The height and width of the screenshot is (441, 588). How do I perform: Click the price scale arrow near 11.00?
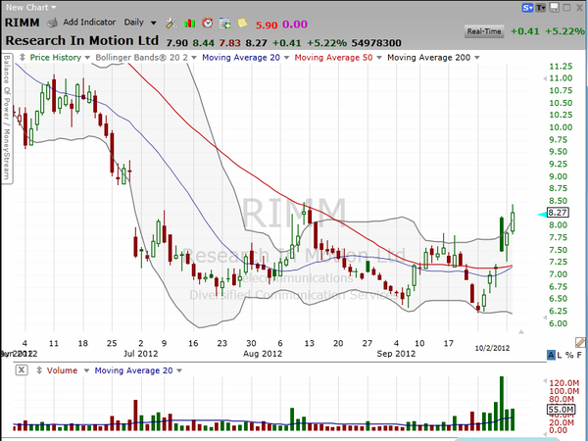coord(545,78)
